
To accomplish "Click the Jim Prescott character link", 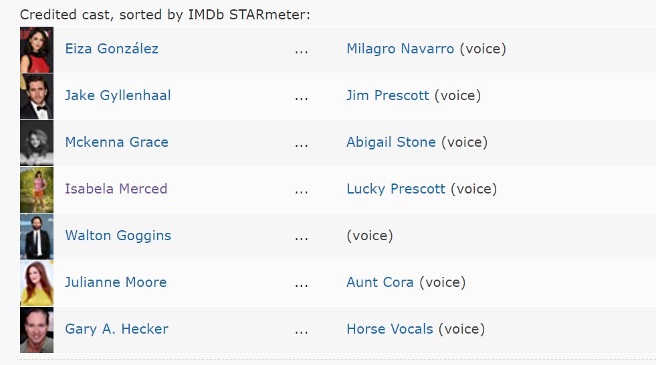I will click(388, 95).
